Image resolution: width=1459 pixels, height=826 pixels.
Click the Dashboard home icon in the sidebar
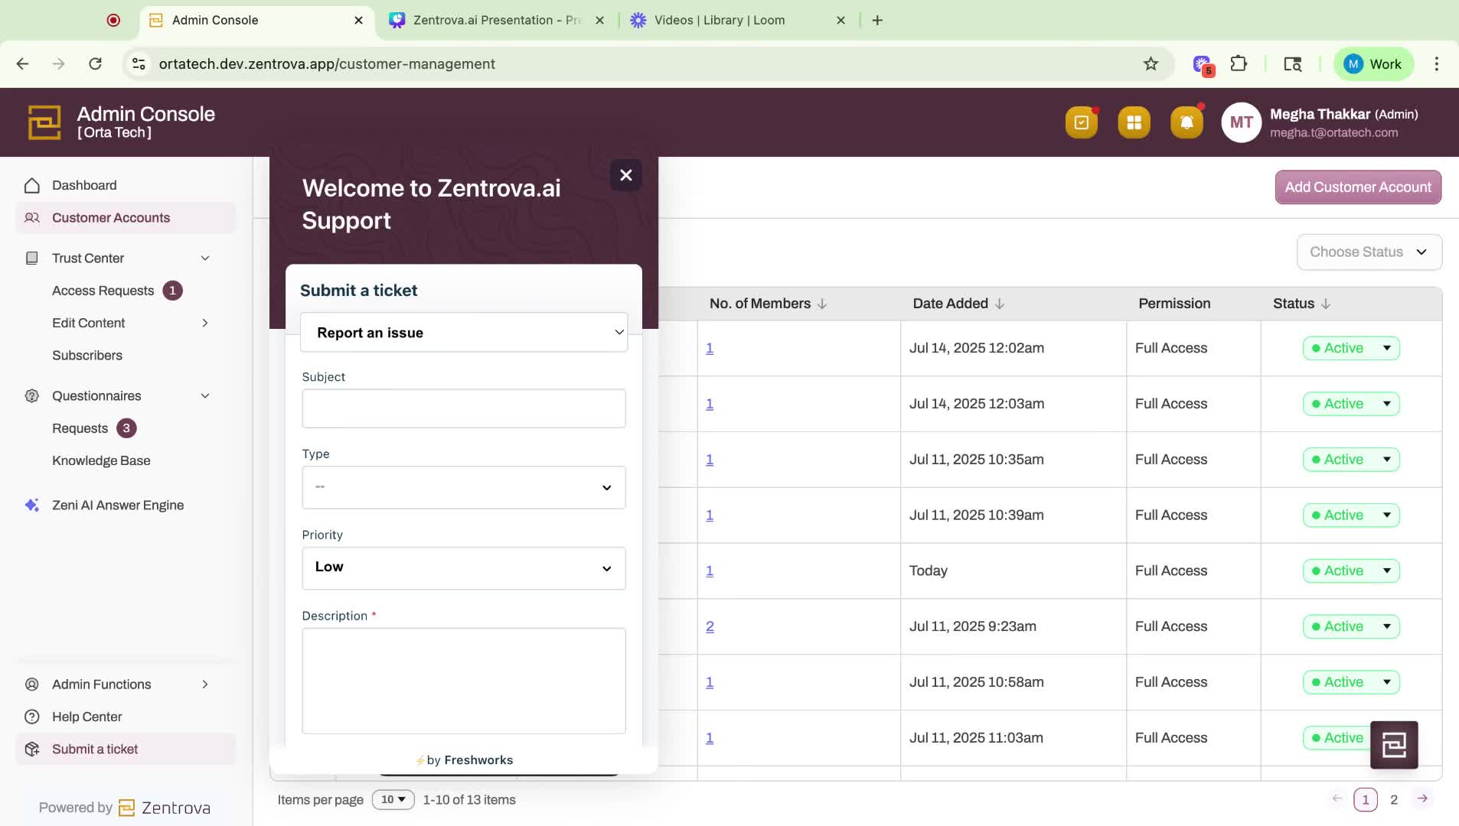click(32, 185)
